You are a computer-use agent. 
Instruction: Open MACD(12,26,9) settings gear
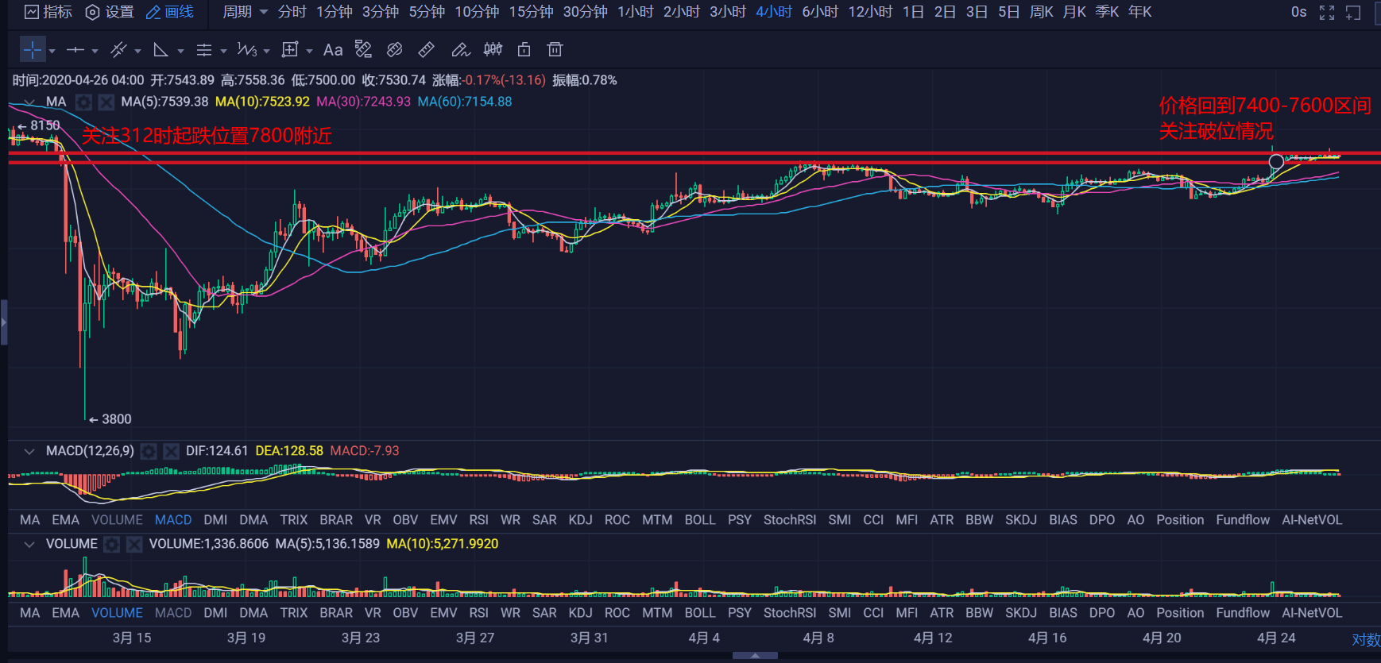coord(149,451)
